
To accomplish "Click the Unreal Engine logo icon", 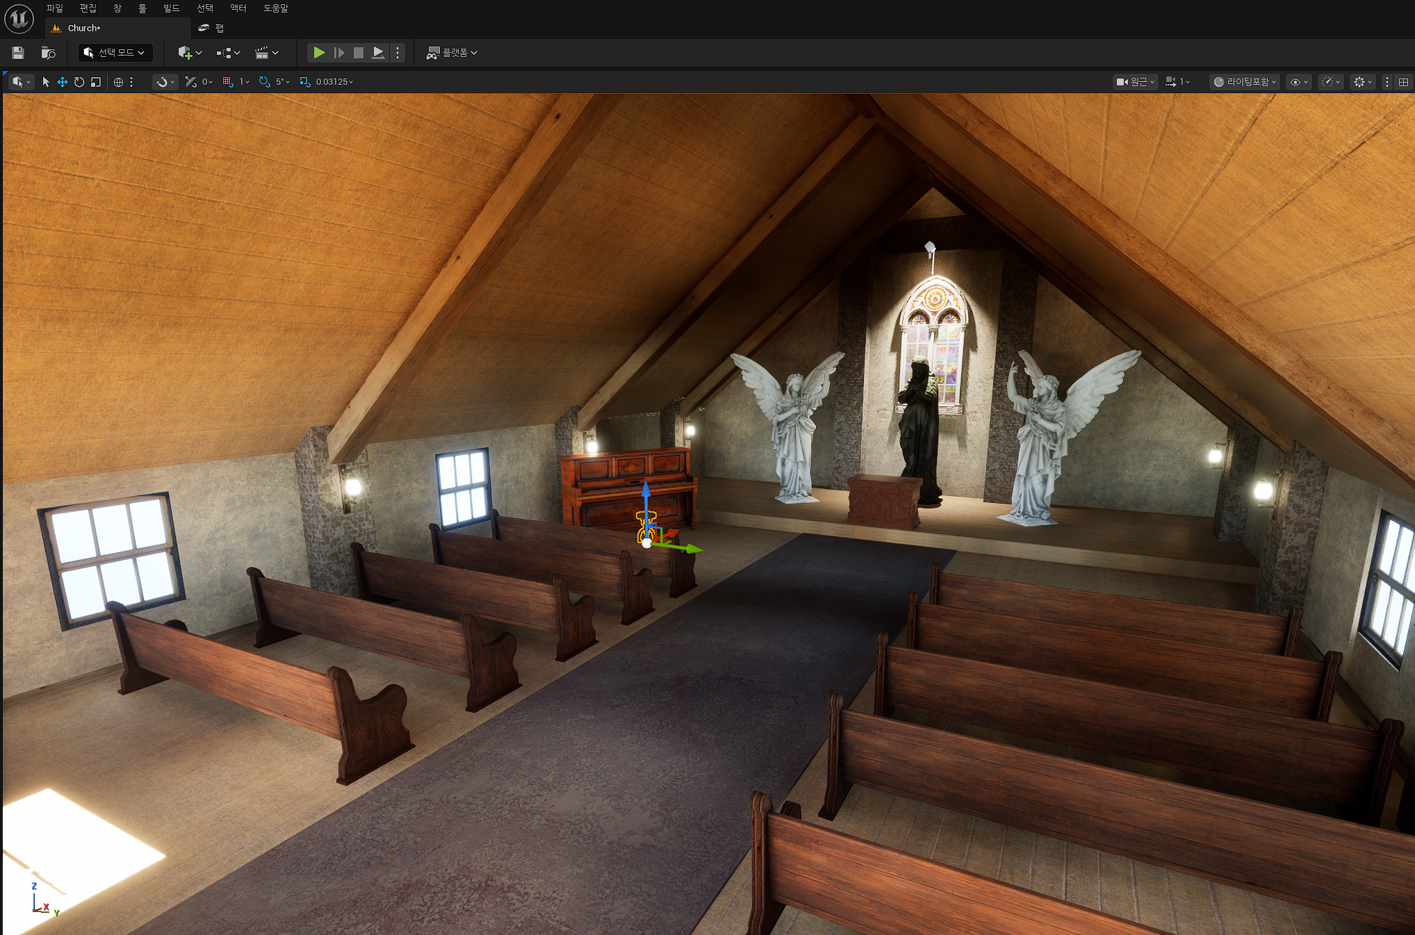I will tap(19, 19).
